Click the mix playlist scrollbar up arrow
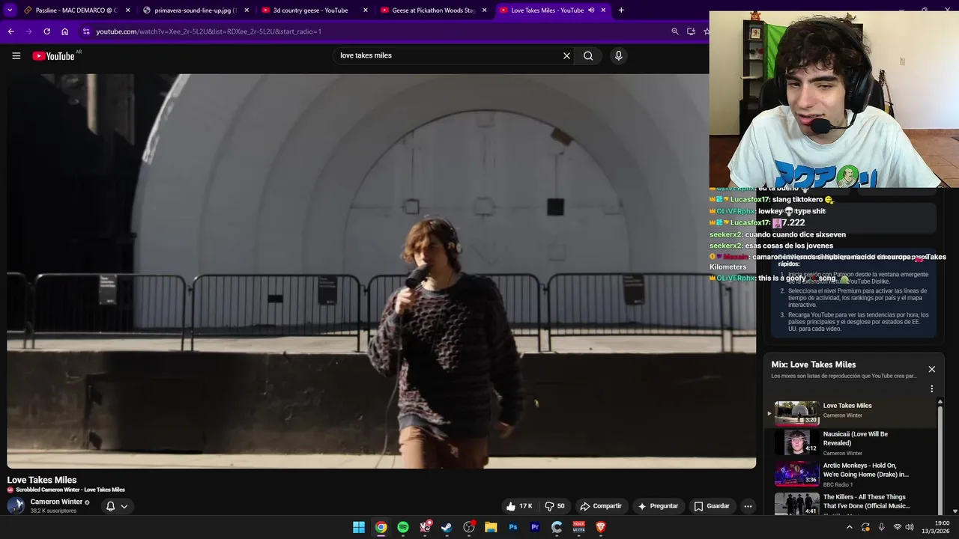 click(x=940, y=402)
